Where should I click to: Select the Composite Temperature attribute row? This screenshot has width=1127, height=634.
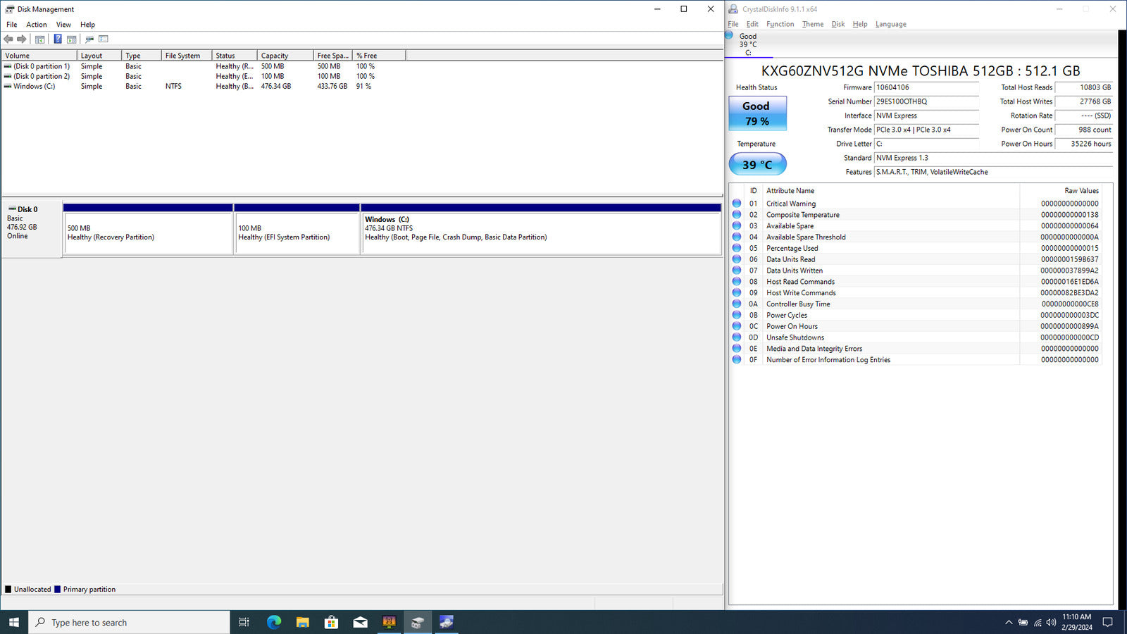916,215
